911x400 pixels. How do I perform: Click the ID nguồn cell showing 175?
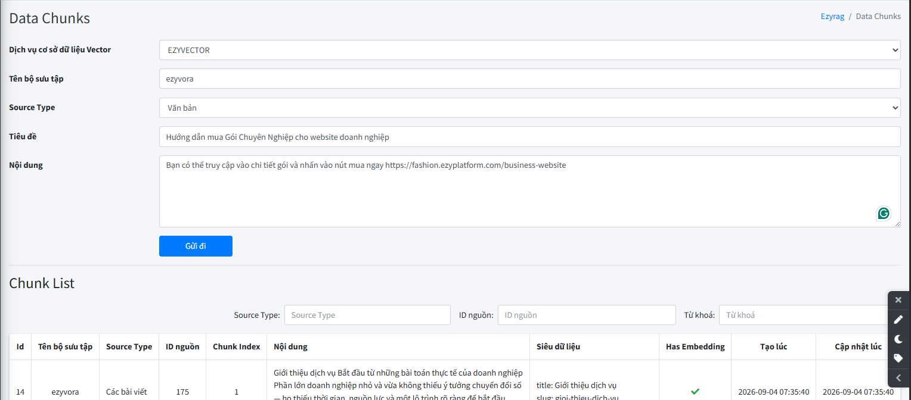pyautogui.click(x=182, y=392)
